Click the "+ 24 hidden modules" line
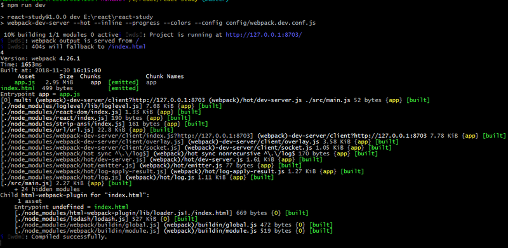 (47, 189)
